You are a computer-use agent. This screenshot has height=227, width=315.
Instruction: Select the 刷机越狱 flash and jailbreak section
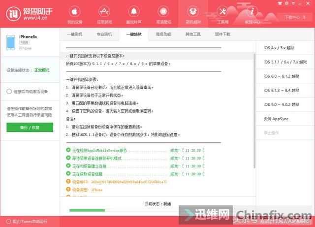pyautogui.click(x=193, y=14)
